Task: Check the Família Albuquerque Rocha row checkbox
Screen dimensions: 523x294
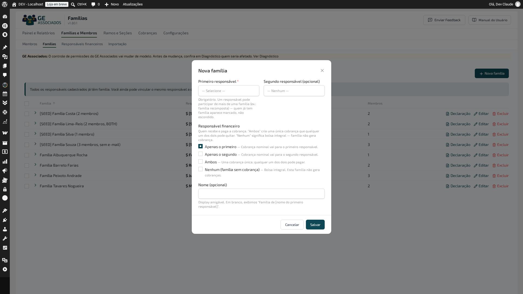Action: point(27,155)
